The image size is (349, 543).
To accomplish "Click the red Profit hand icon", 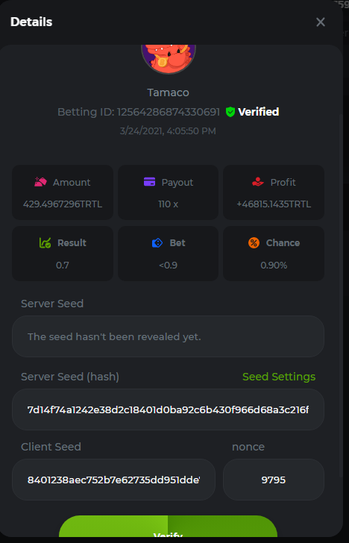I will tap(258, 182).
